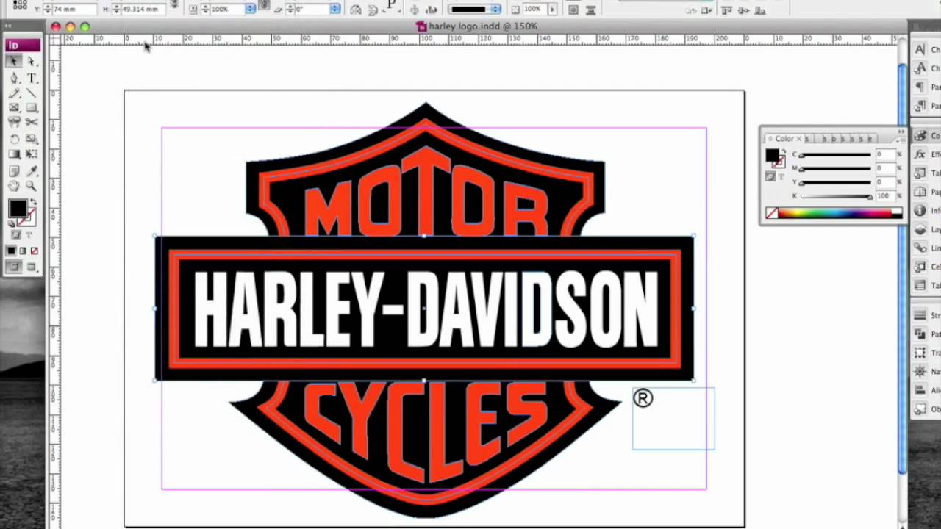Screen dimensions: 941x529
Task: Select the Scale tool
Action: coord(32,139)
